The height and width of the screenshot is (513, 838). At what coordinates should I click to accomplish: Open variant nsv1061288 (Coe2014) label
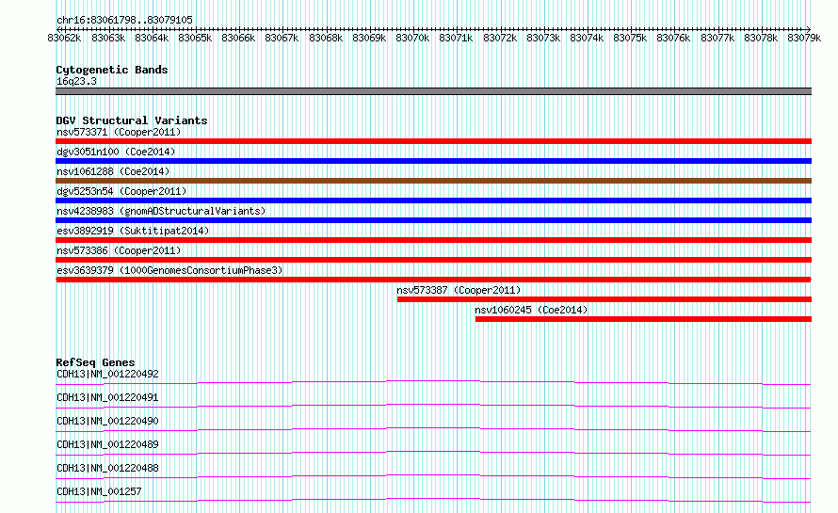[x=113, y=171]
